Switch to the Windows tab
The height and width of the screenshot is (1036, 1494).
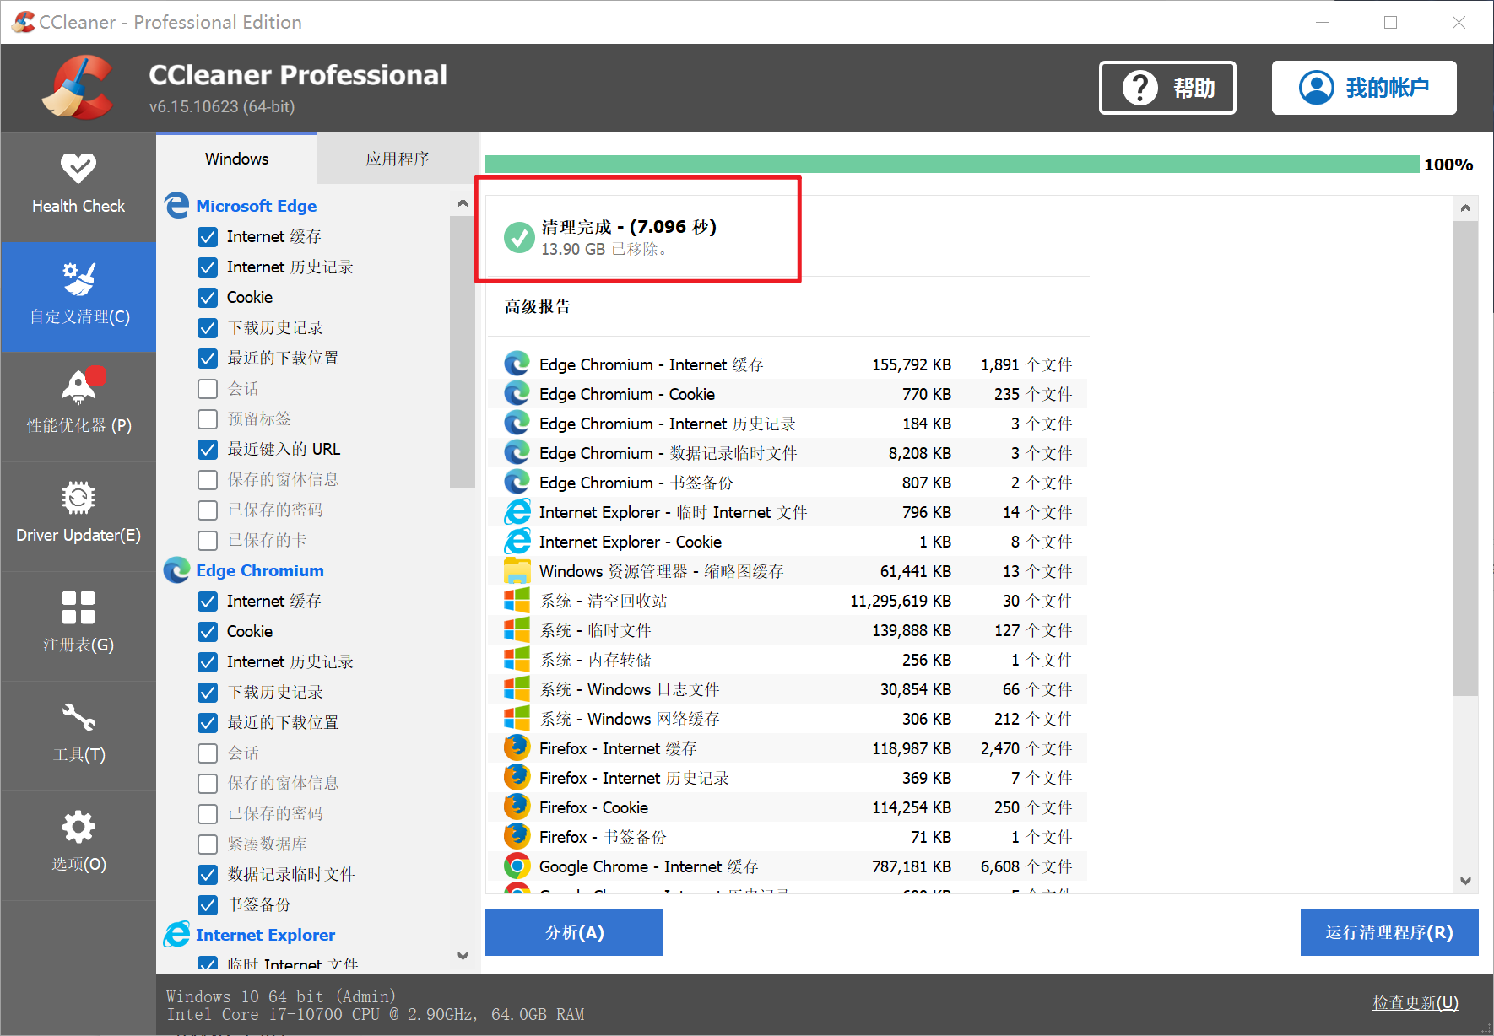[236, 159]
